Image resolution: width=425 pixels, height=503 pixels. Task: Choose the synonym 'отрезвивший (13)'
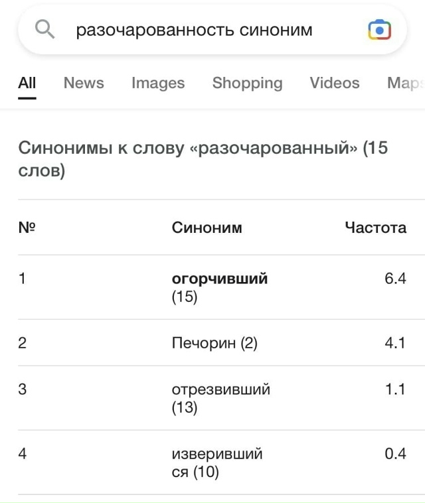pyautogui.click(x=220, y=398)
